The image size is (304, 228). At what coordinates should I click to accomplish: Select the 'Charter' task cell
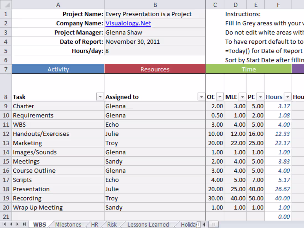(58, 106)
